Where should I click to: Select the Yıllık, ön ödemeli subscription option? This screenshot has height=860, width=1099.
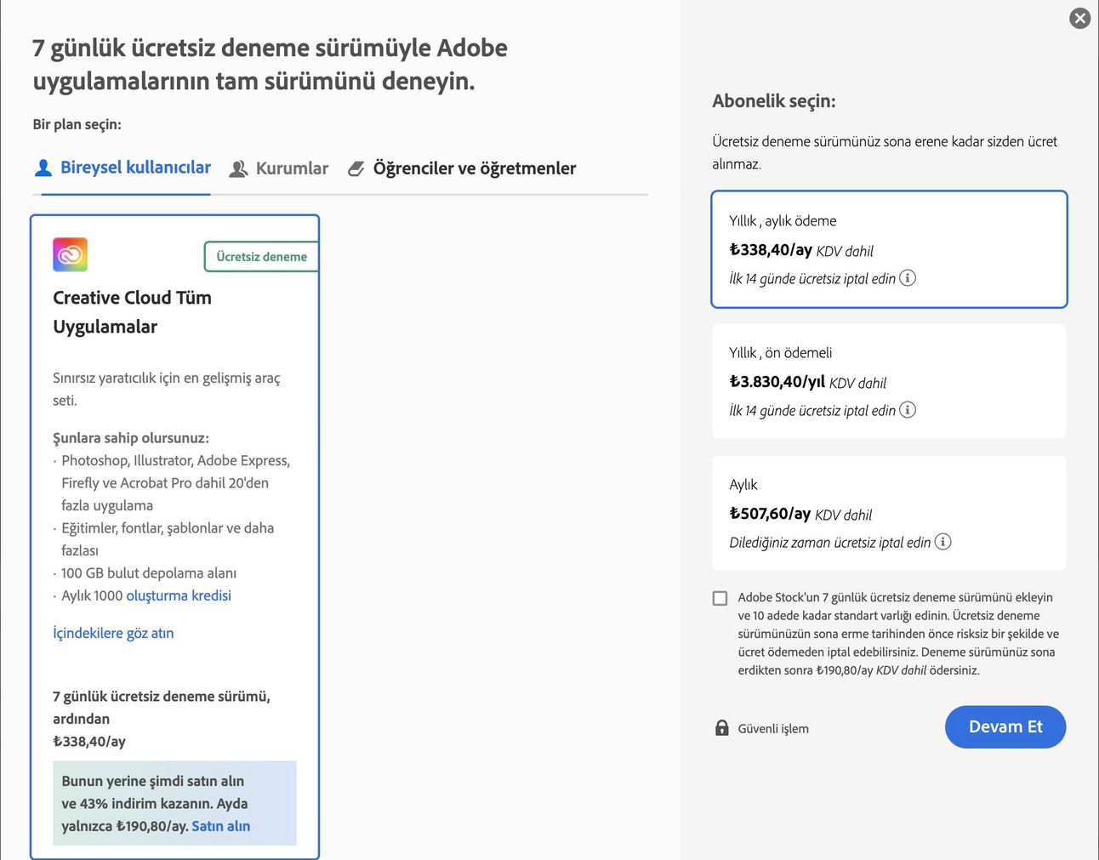[889, 381]
